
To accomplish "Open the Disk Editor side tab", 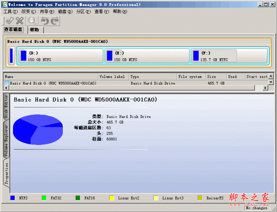I will [6, 107].
